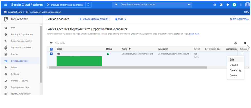Uncheck the ConnectorServiceAdminAccount row checkbox
Viewport: 251px width, 108px height.
coord(51,54)
